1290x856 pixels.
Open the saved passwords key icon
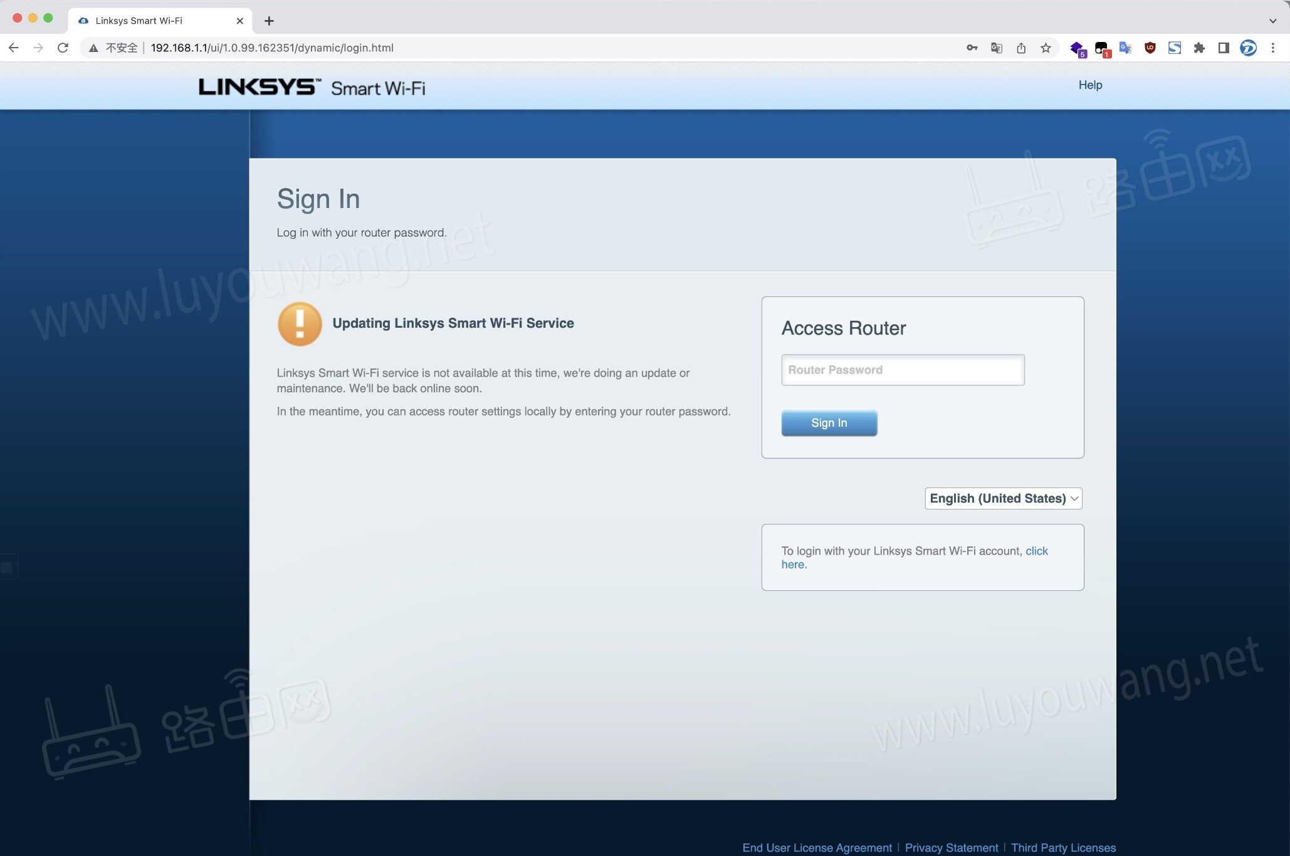click(972, 48)
